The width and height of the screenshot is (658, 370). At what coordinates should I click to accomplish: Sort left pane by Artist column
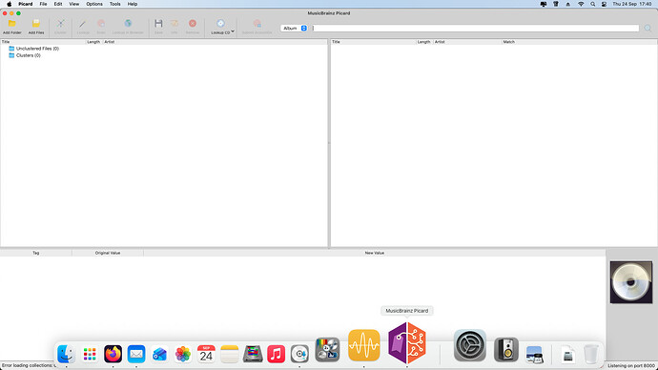coord(215,42)
